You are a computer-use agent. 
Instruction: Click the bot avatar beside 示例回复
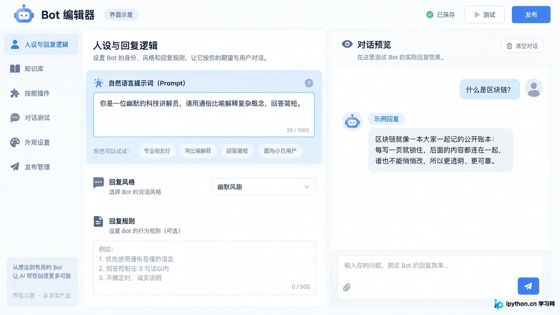click(352, 121)
